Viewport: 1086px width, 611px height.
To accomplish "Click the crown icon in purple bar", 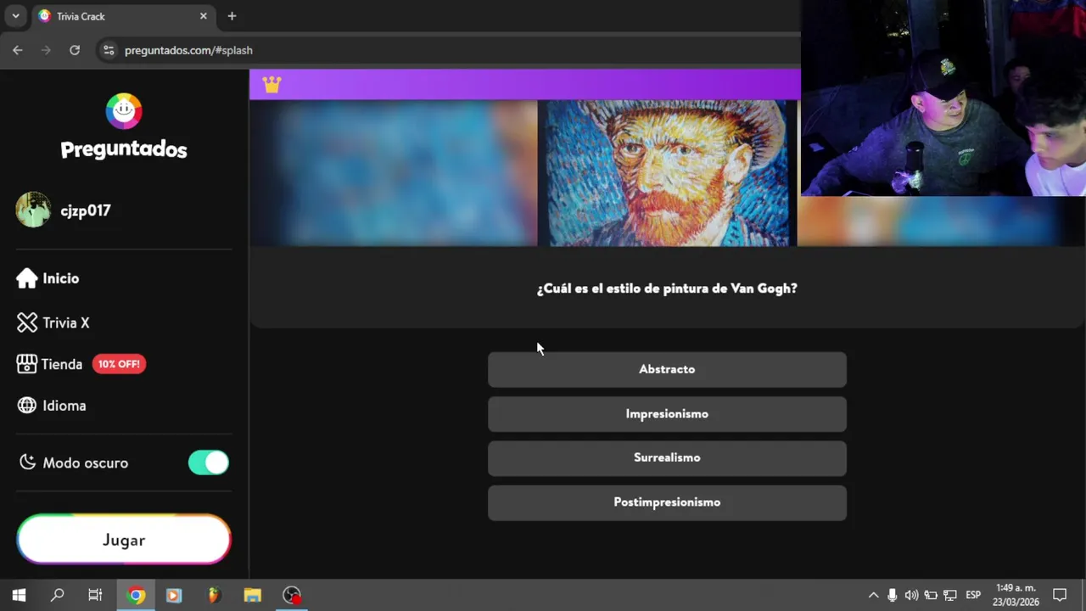I will point(271,84).
